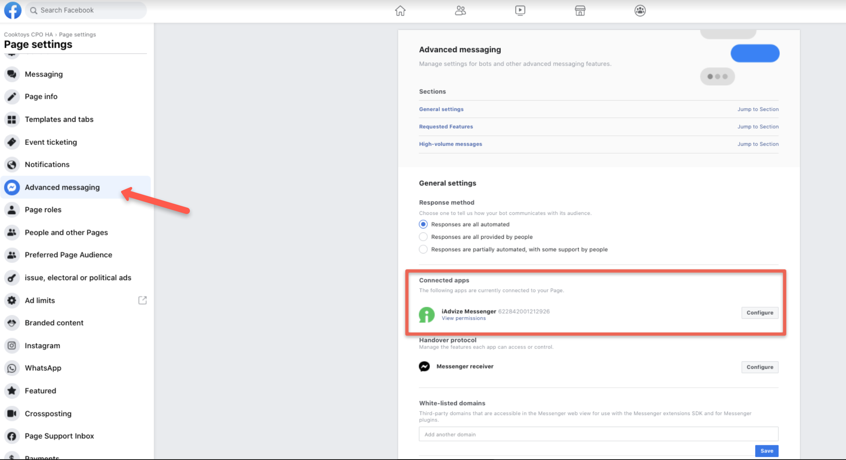
Task: Jump to Section for High-volume messages
Action: pyautogui.click(x=758, y=144)
